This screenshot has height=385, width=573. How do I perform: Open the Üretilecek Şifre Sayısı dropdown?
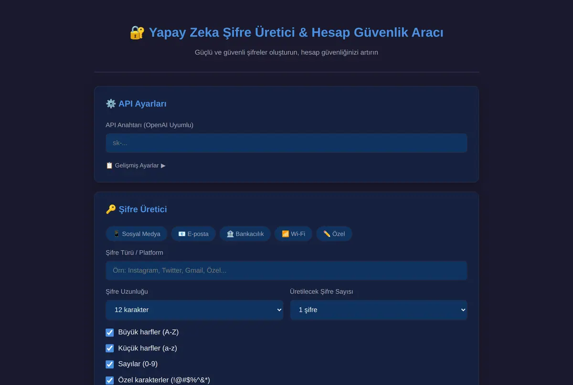click(x=379, y=310)
